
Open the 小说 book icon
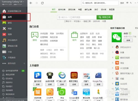(x=4, y=52)
